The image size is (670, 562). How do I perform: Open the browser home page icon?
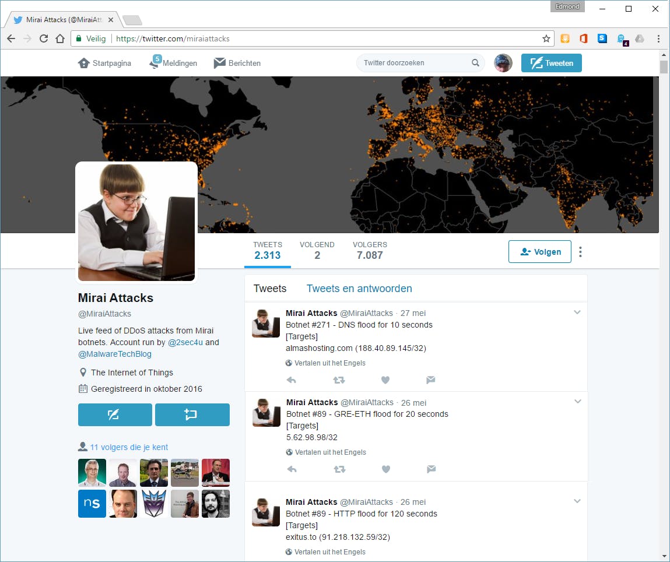point(60,38)
